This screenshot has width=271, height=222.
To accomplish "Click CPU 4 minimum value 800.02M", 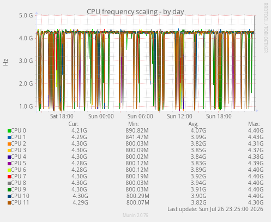I will click(x=137, y=157).
